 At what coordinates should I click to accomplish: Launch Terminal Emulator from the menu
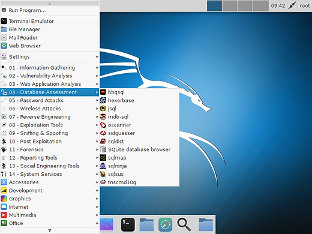click(x=50, y=21)
